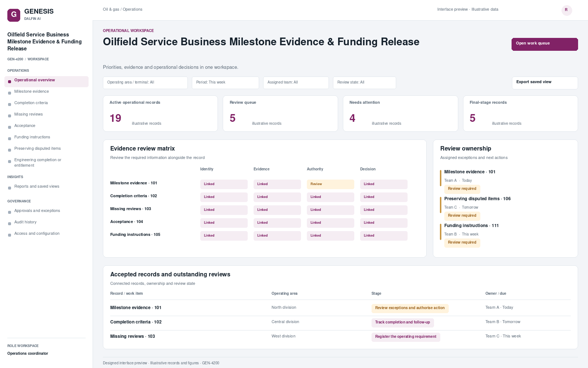Viewport: 588px width, 368px height.
Task: Click Identity Linked chip for Funding instructions 105
Action: pos(224,236)
